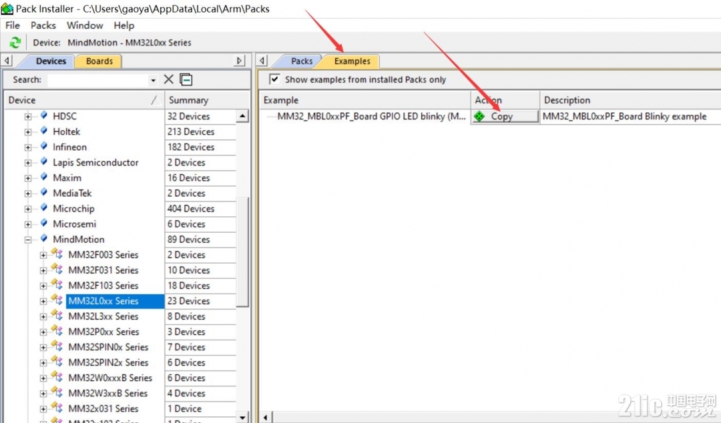Sort by the Summary column header
Screen dimensions: 721x423
point(207,100)
